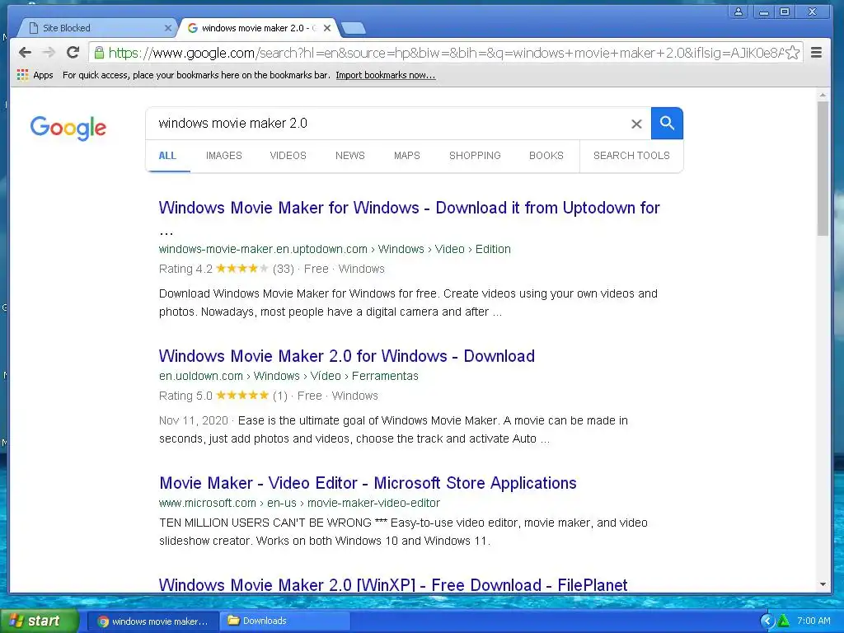The image size is (844, 633).
Task: Expand hidden tray icons arrow
Action: pos(767,621)
